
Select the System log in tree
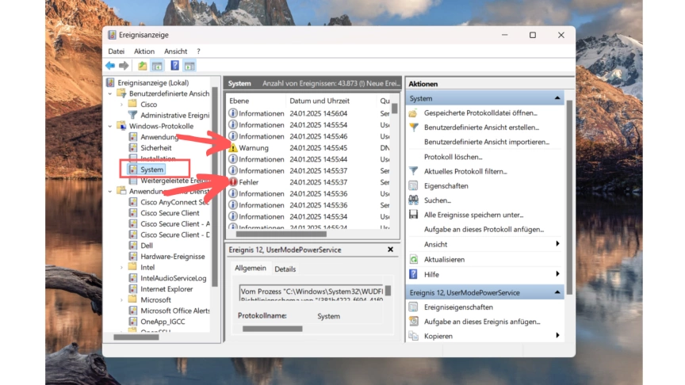[152, 170]
